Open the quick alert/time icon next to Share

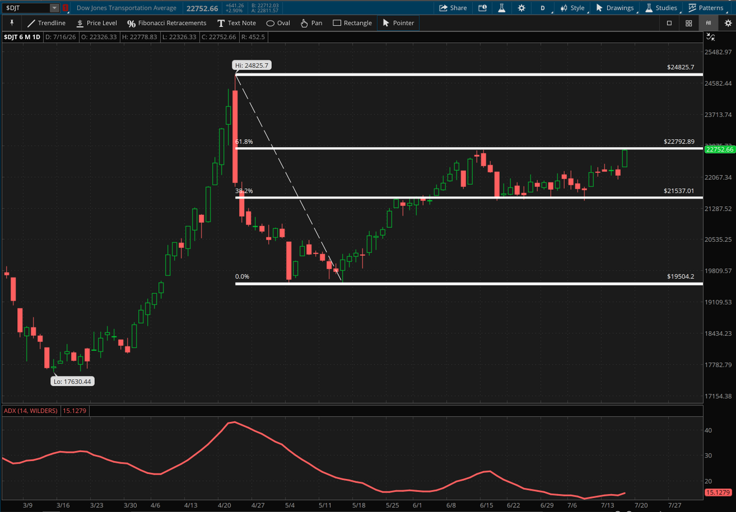click(482, 8)
